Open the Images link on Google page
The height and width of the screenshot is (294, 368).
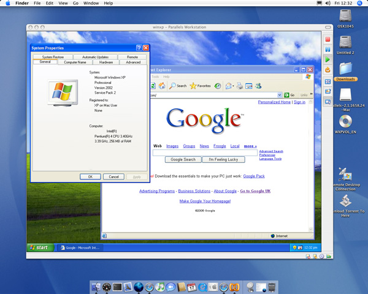click(172, 146)
